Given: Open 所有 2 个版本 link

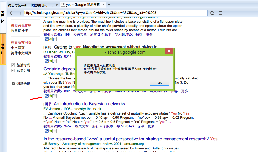Looking at the screenshot, I should click(x=101, y=34).
